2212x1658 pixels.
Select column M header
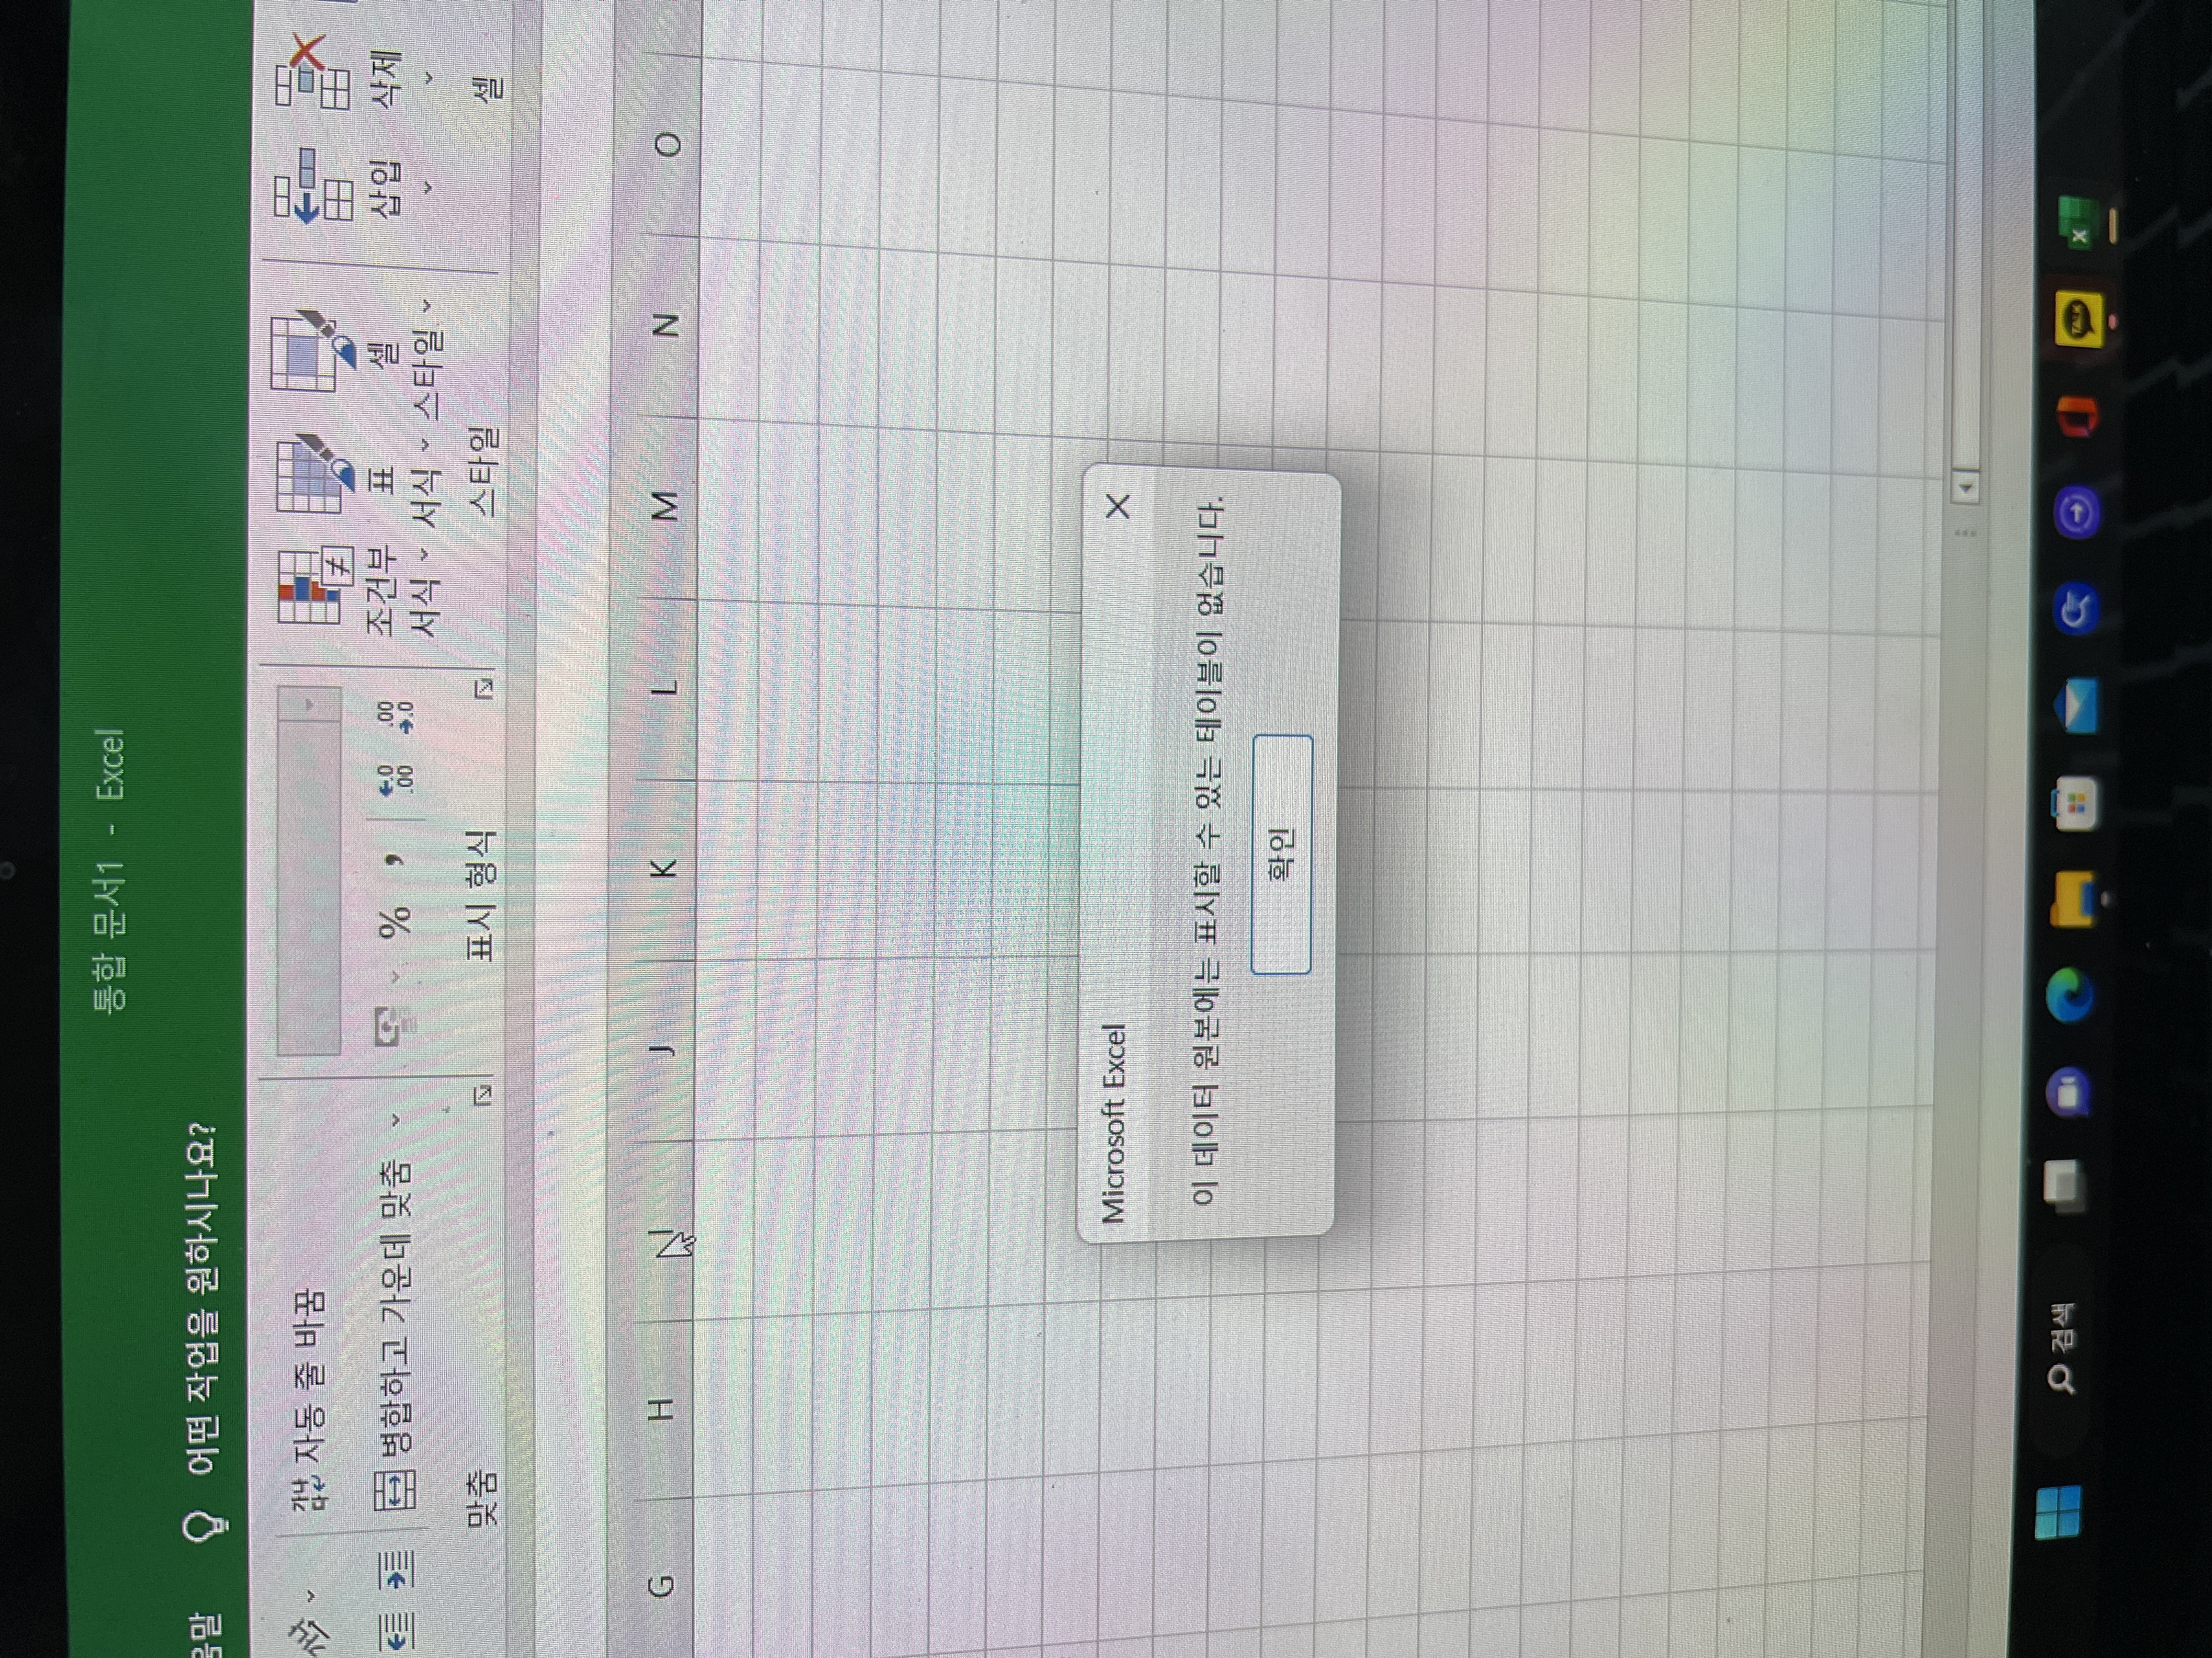[663, 506]
